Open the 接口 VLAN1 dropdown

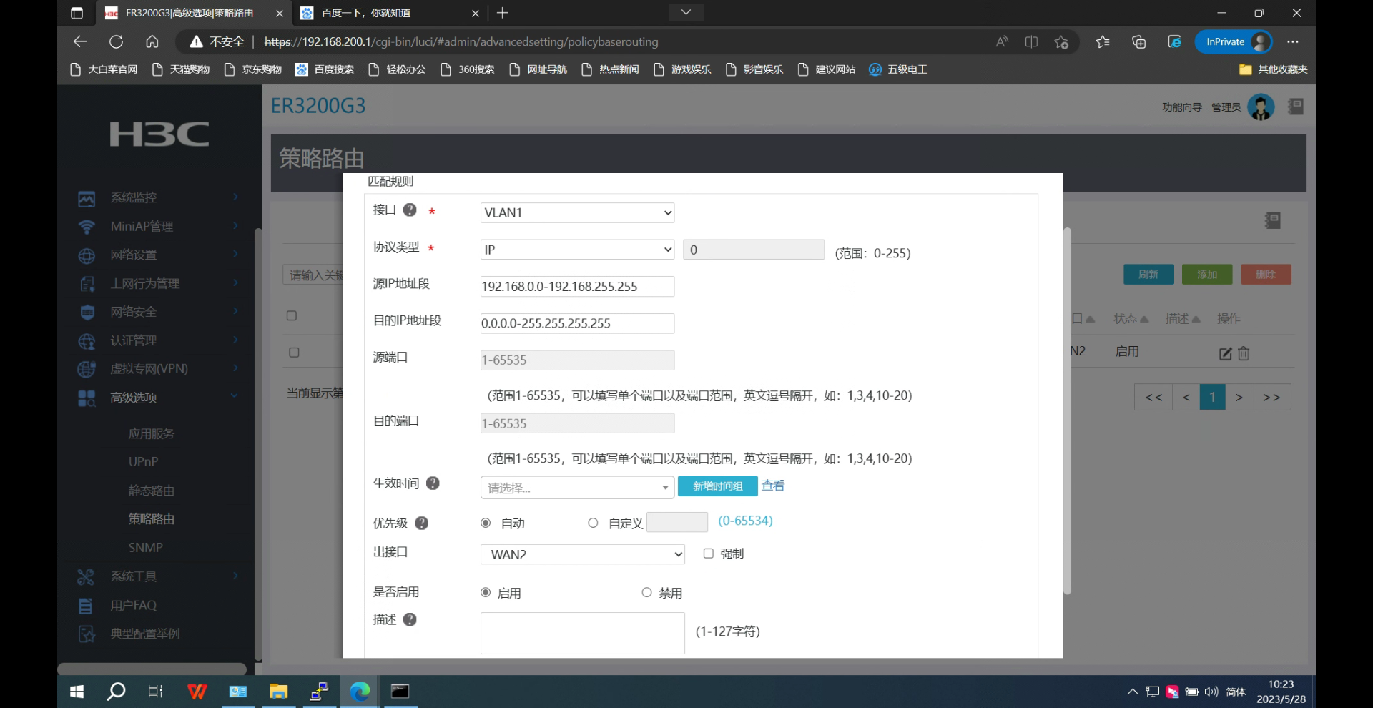pyautogui.click(x=577, y=212)
